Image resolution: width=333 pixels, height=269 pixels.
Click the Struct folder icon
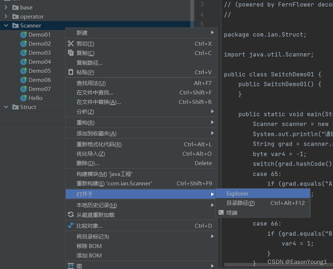point(16,107)
